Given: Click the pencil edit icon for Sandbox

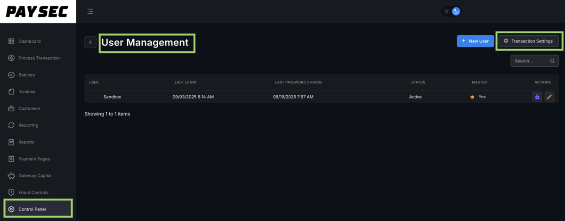Looking at the screenshot, I should [x=549, y=97].
